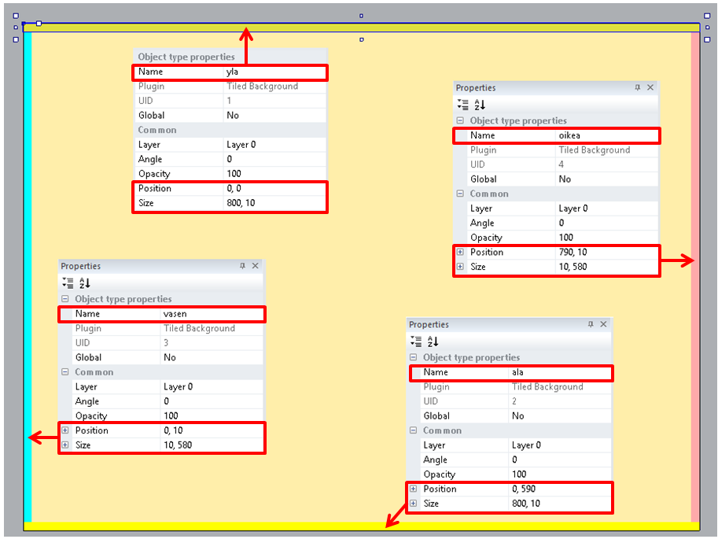
Task: Sort vasen properties alphabetically
Action: pyautogui.click(x=85, y=283)
